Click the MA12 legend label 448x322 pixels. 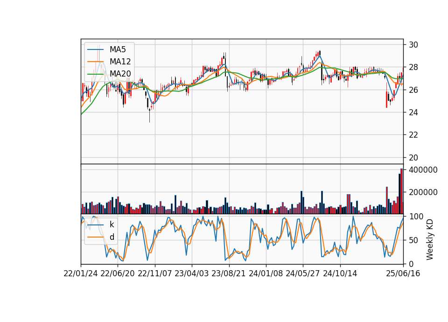click(120, 62)
